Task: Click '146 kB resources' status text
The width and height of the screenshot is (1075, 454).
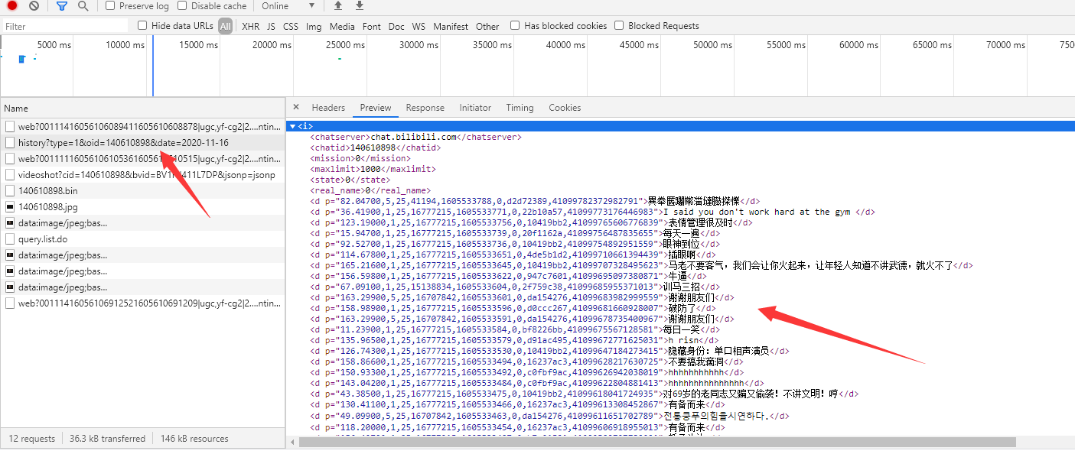Action: (194, 439)
